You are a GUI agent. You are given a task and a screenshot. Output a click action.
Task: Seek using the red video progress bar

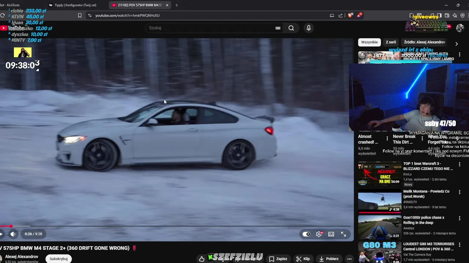pyautogui.click(x=176, y=226)
